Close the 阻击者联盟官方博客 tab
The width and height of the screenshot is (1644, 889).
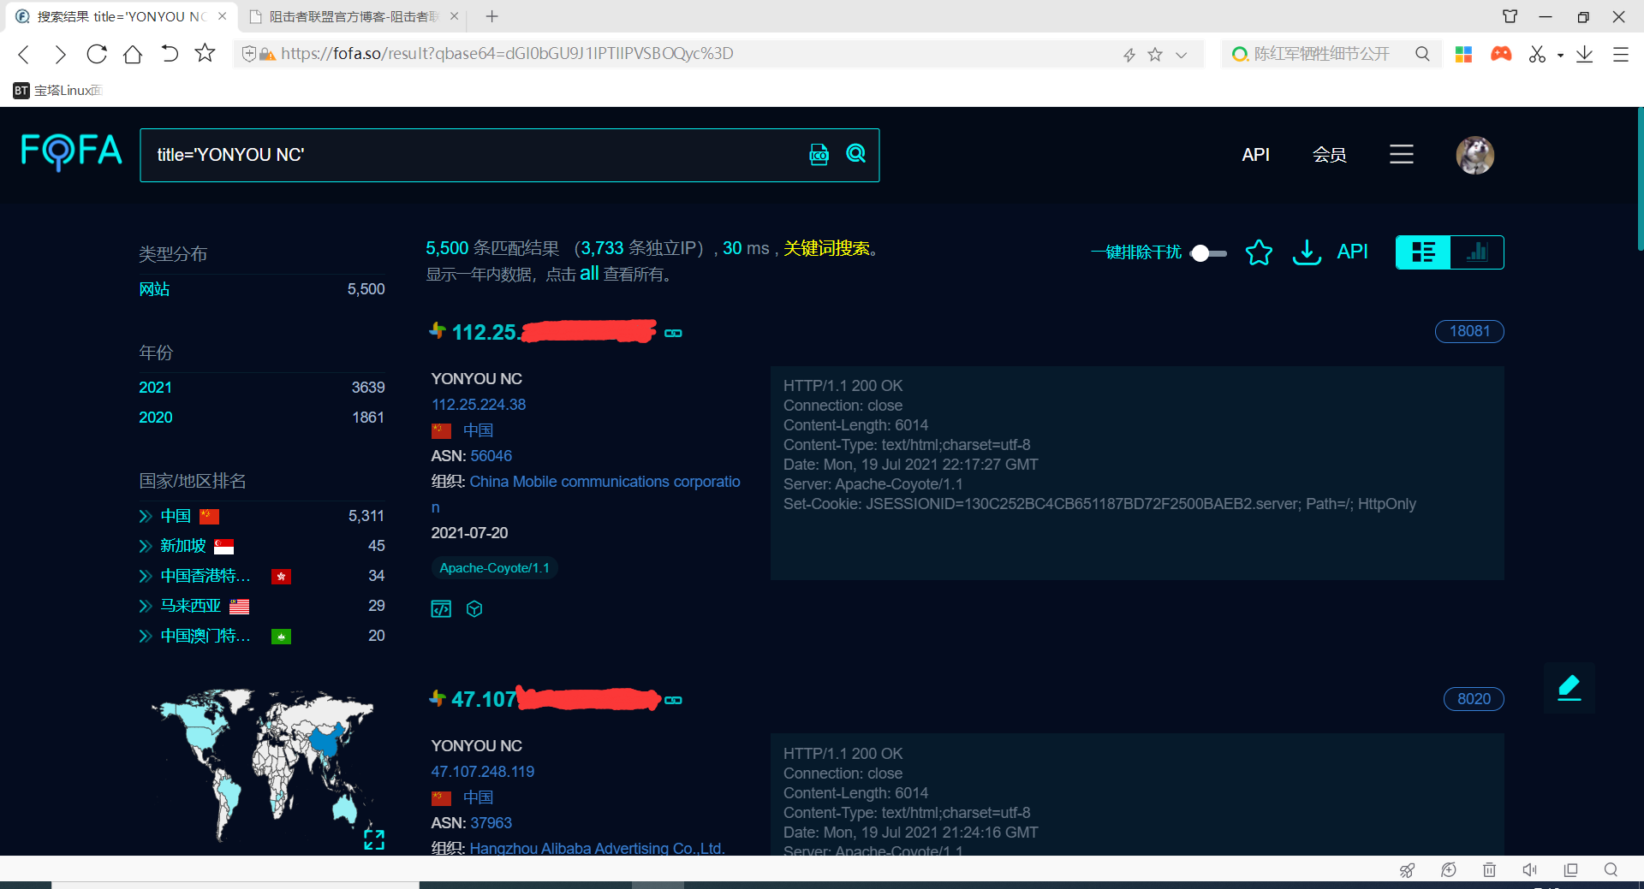coord(454,16)
